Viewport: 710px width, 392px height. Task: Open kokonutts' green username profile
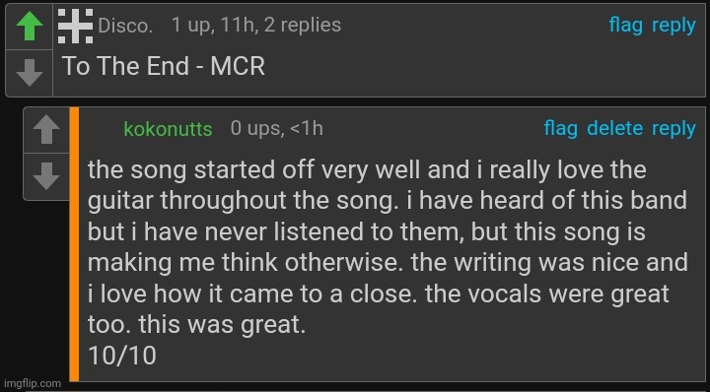[x=168, y=129]
